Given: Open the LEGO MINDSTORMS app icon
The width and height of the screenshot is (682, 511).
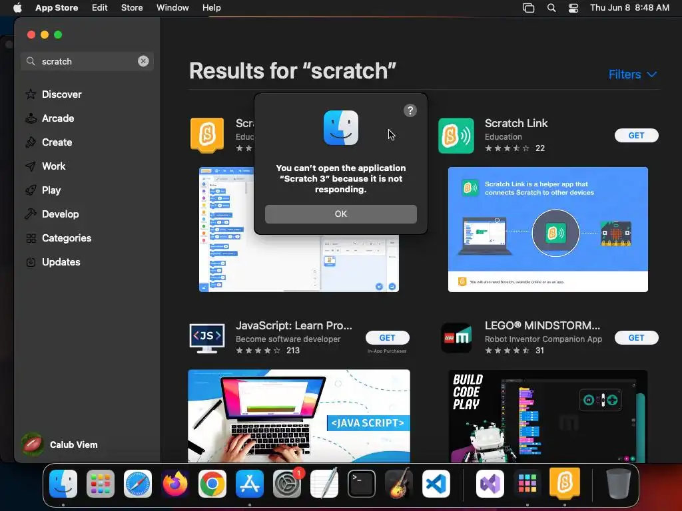Looking at the screenshot, I should pyautogui.click(x=456, y=337).
